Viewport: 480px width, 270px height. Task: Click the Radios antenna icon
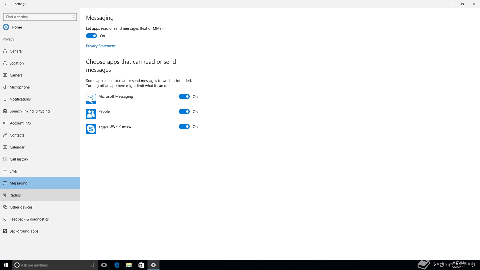click(x=5, y=195)
